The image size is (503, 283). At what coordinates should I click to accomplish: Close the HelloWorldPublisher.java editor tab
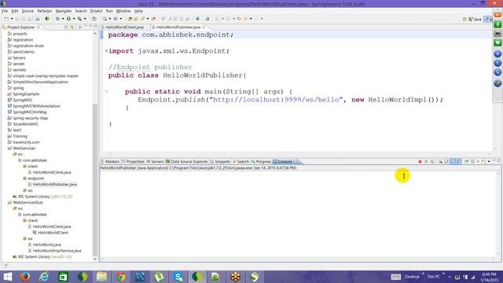click(x=204, y=27)
